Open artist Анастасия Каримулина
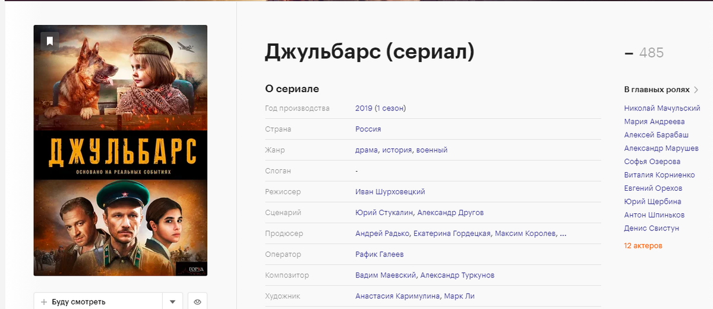This screenshot has width=713, height=309. click(x=397, y=296)
